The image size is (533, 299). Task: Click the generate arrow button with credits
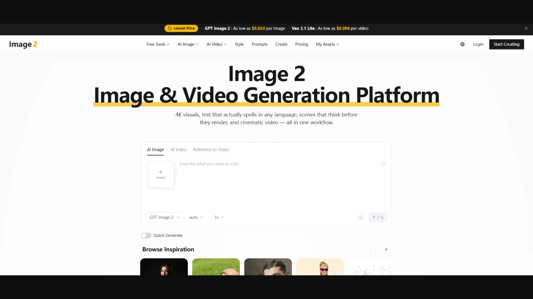[x=378, y=217]
